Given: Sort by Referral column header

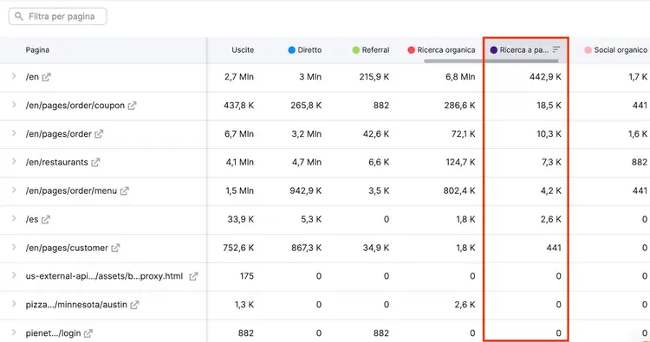Looking at the screenshot, I should point(375,50).
